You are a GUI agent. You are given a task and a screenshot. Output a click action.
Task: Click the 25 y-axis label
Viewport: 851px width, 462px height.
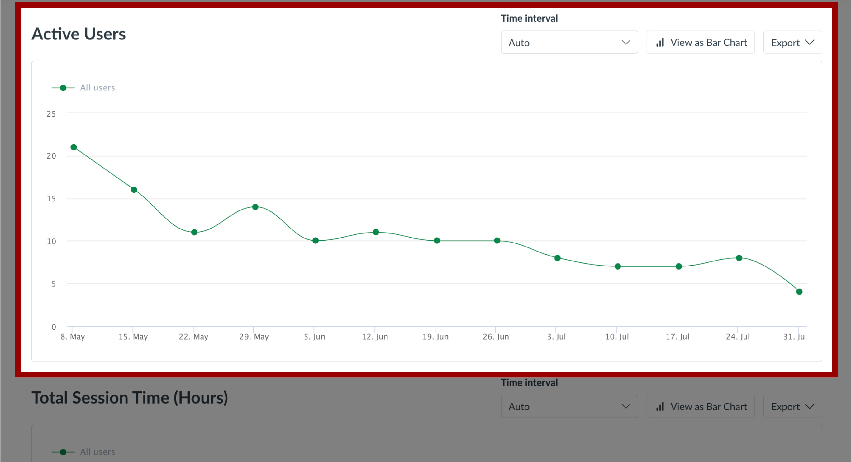(51, 114)
